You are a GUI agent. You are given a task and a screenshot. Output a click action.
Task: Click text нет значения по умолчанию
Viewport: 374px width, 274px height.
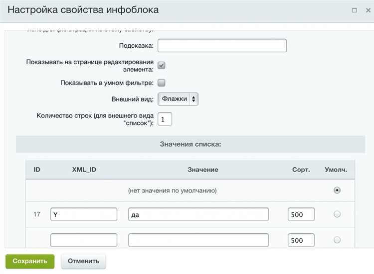[172, 190]
